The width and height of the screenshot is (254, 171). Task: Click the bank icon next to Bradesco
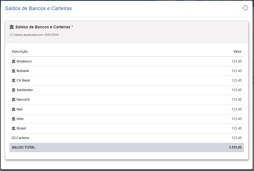[x=14, y=61]
